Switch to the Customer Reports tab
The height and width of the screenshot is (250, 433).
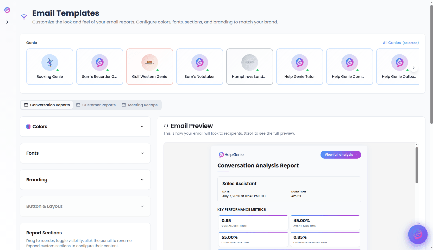pos(96,105)
